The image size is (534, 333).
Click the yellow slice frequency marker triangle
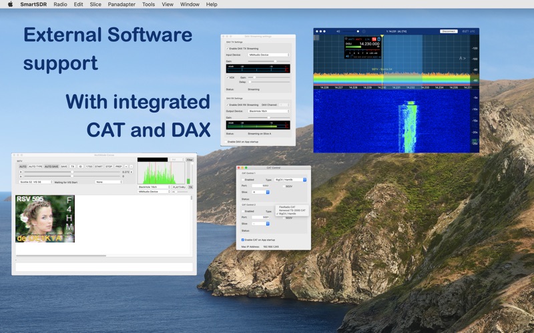click(x=382, y=36)
